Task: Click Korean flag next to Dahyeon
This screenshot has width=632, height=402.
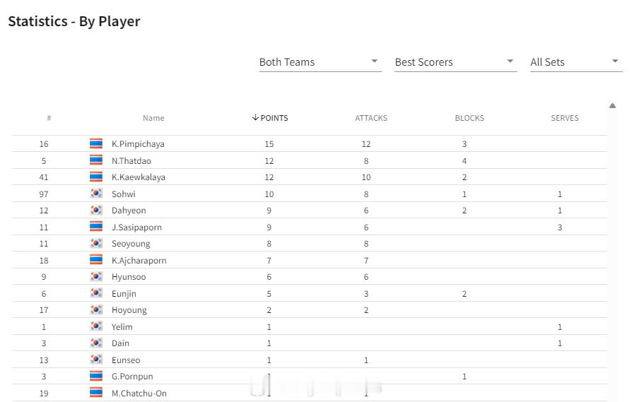Action: click(x=96, y=210)
